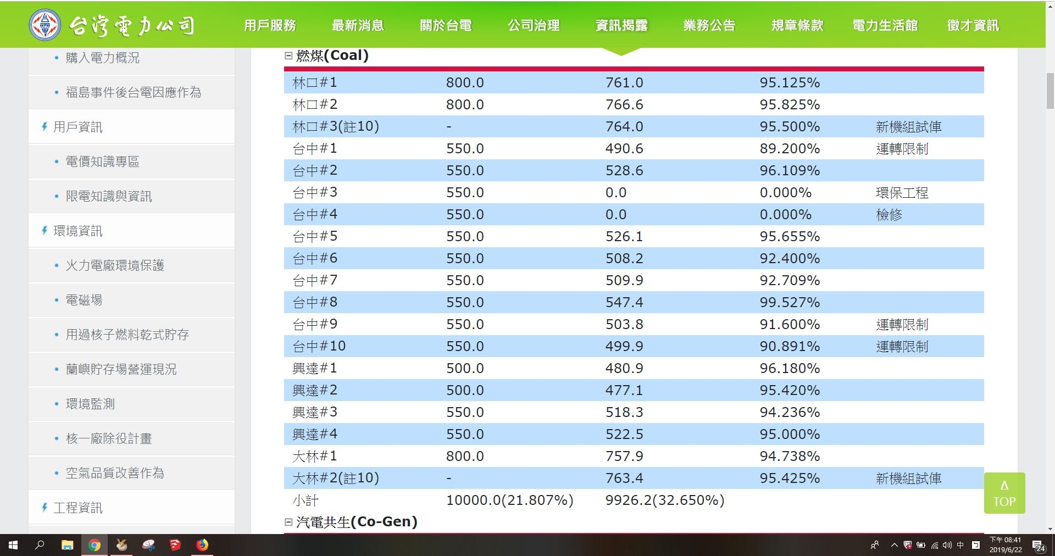Select the 林口#1 row name
The image size is (1055, 556).
315,82
